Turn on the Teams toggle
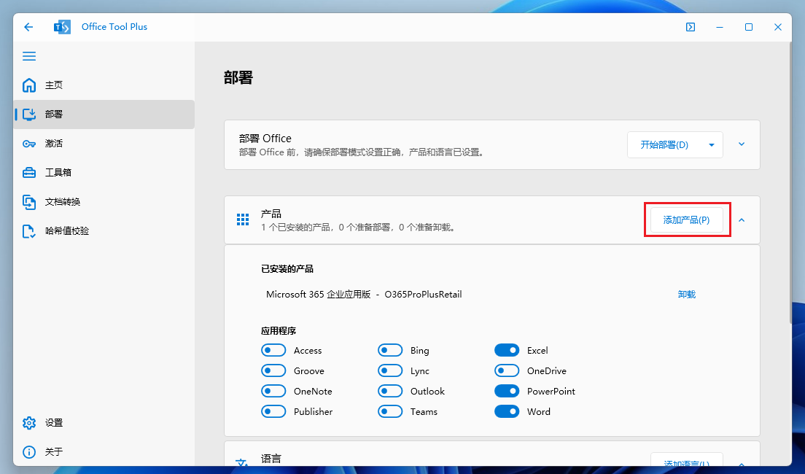 [390, 411]
